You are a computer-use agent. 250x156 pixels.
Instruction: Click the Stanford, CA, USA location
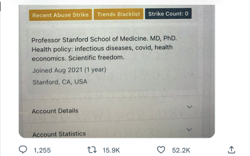[60, 82]
